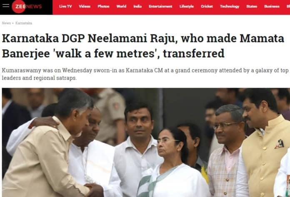Screen dimensions: 290x197
Task: Click the ZEE text inside the red logo circle
Action: pyautogui.click(x=20, y=7)
